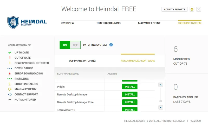Select the Patching System tab
Image resolution: width=208 pixels, height=129 pixels.
pos(190,23)
